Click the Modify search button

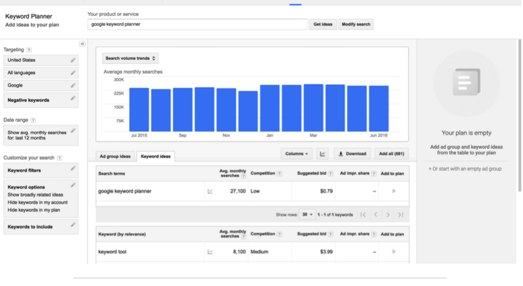pos(356,24)
